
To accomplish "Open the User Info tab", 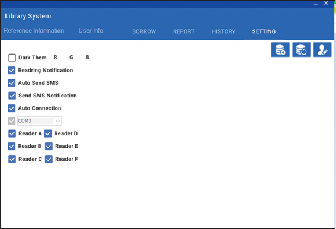I will point(91,31).
